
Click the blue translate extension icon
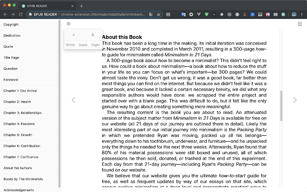pyautogui.click(x=183, y=14)
